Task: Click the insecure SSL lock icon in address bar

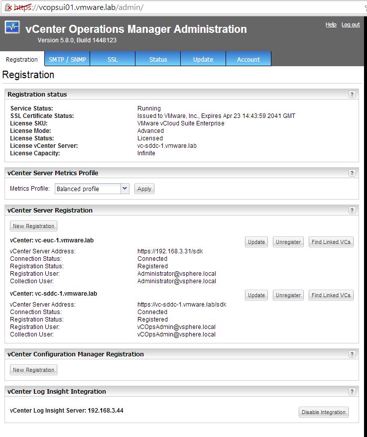Action: point(8,7)
